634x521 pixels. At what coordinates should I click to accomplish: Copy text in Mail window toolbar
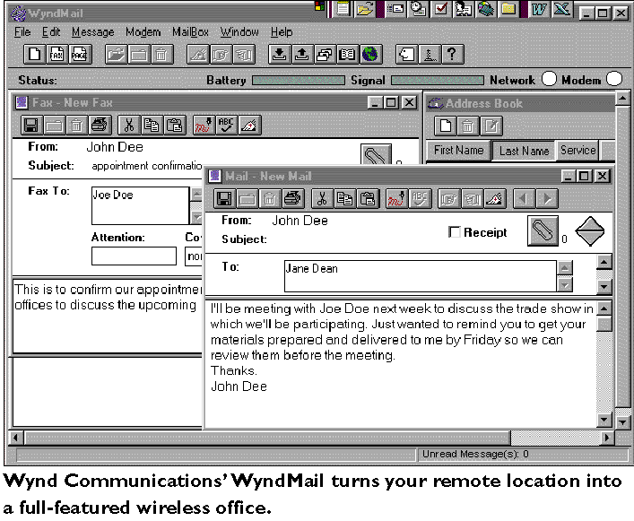point(344,198)
